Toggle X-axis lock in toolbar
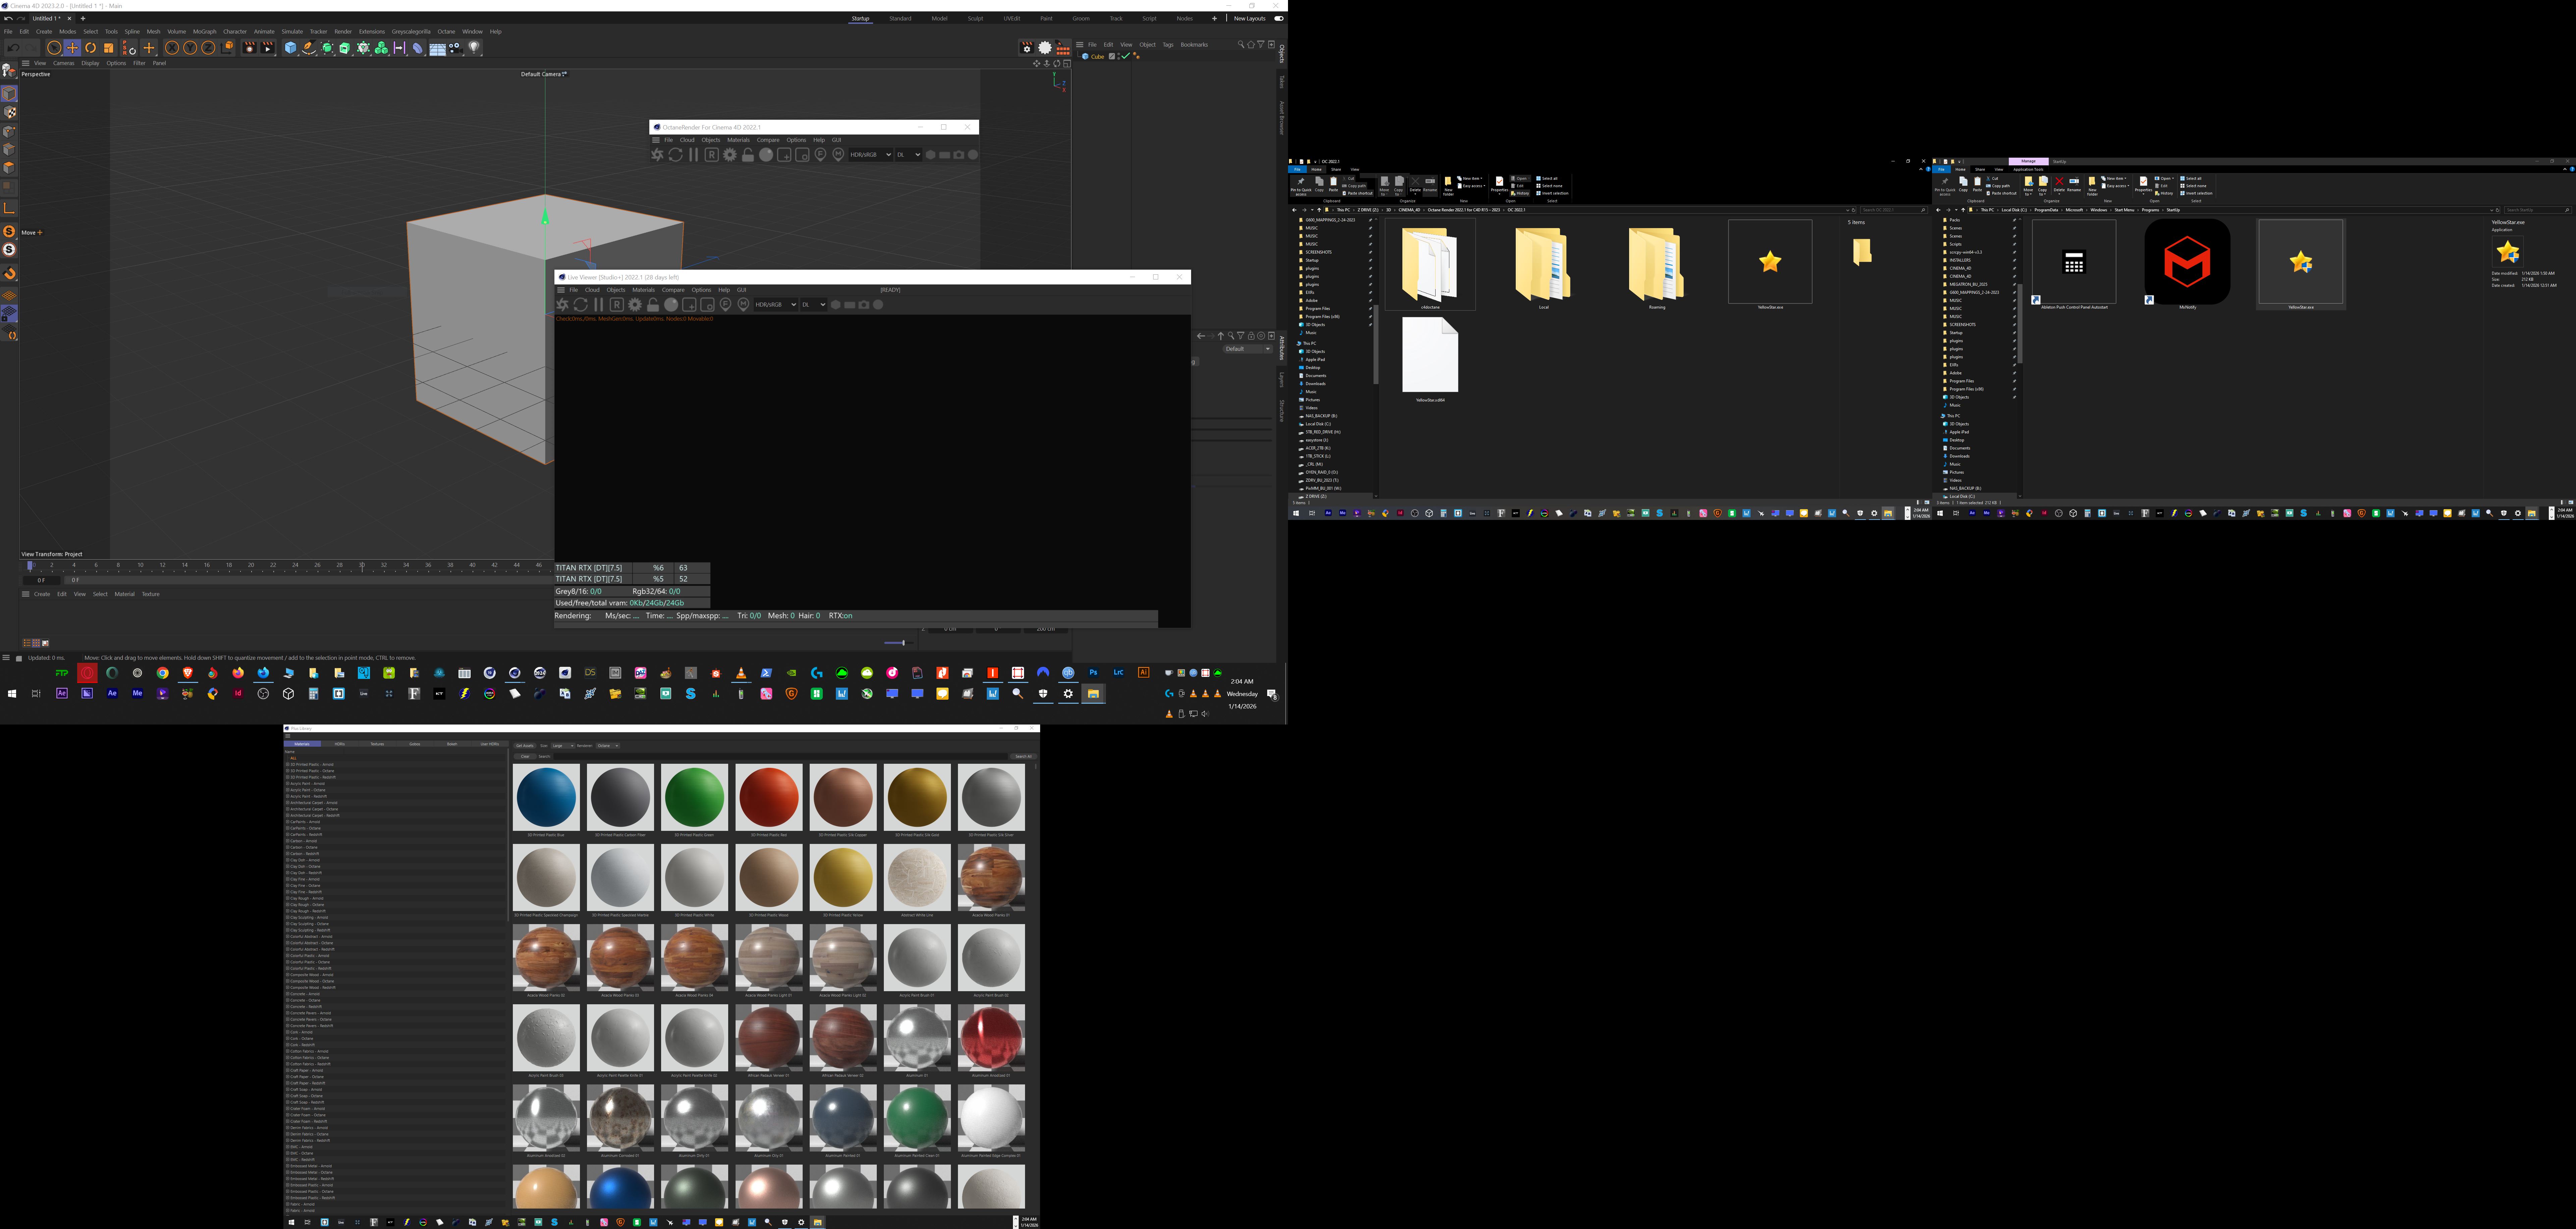2576x1229 pixels. 172,48
